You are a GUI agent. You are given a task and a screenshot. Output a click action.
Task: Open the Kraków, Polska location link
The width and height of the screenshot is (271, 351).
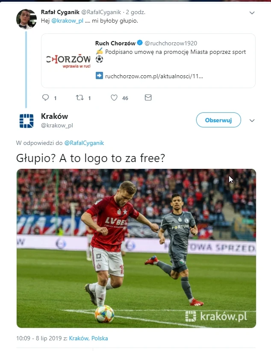pyautogui.click(x=88, y=338)
